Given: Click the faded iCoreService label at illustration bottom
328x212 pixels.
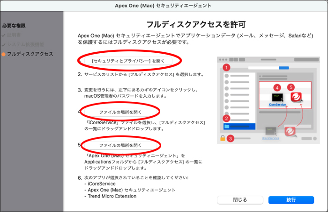Looking at the screenshot, I should click(x=270, y=138).
